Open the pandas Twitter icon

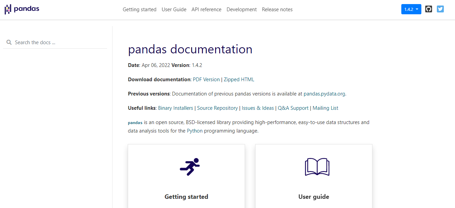point(440,9)
